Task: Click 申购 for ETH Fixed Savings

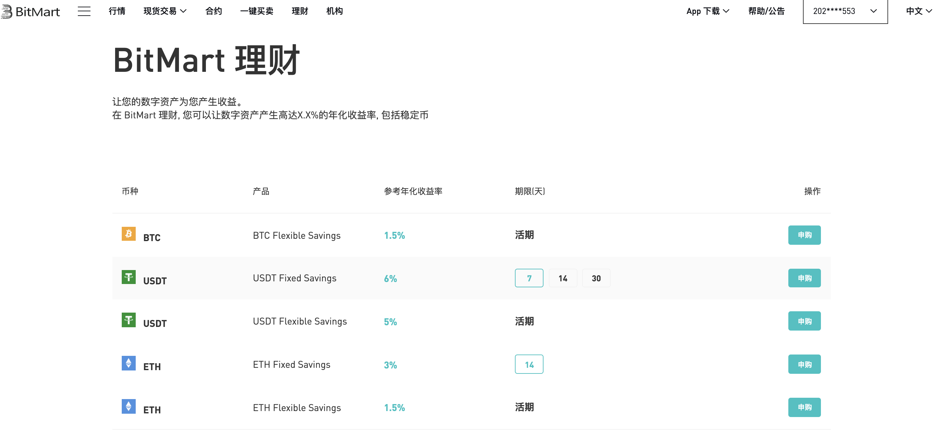Action: click(805, 364)
